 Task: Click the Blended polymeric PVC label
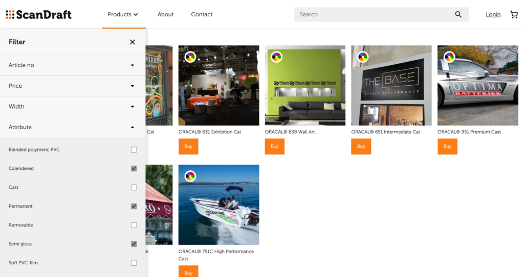(34, 149)
